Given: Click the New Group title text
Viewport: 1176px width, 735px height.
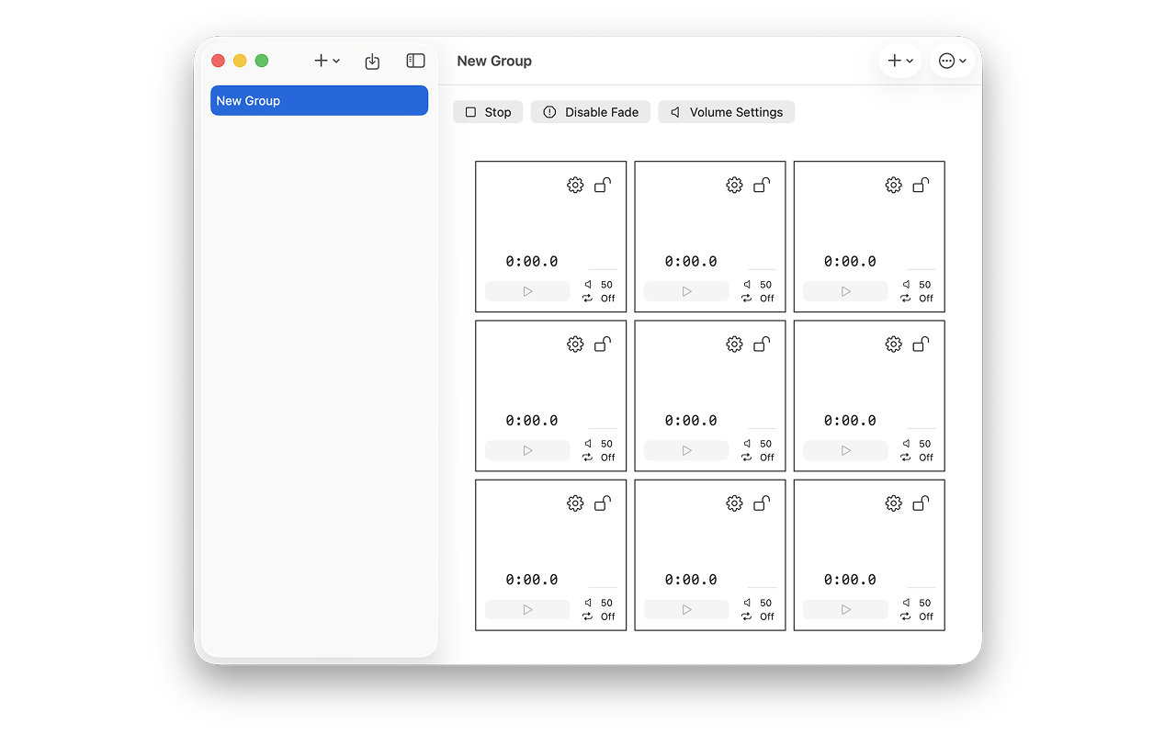Looking at the screenshot, I should pos(494,61).
